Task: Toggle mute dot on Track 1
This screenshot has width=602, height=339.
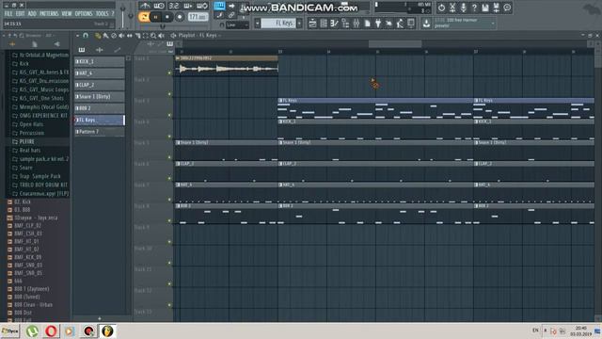Action: pyautogui.click(x=169, y=73)
